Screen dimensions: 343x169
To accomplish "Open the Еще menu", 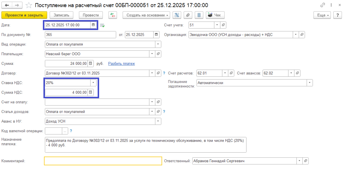I will coord(322,15).
